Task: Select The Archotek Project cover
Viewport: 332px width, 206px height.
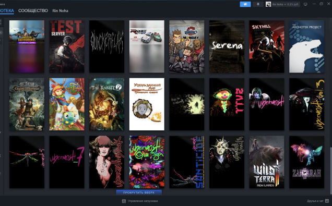Action: (x=306, y=46)
